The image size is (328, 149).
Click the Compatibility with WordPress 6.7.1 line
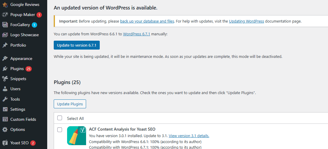[145, 147]
